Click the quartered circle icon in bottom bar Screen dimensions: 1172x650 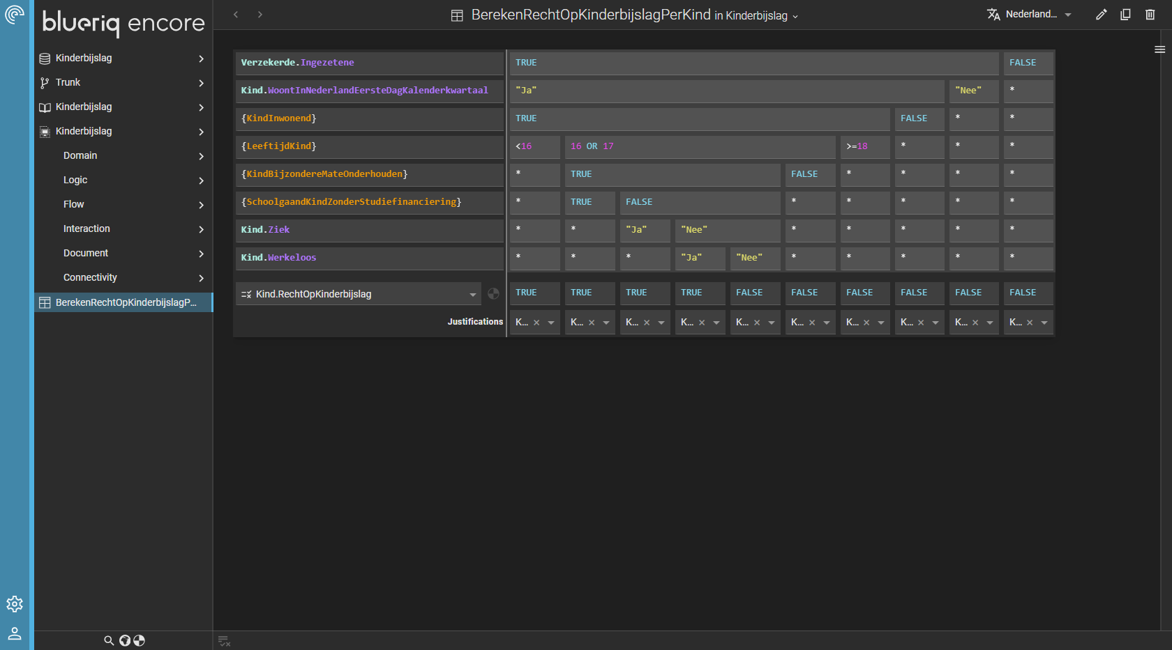pos(139,640)
